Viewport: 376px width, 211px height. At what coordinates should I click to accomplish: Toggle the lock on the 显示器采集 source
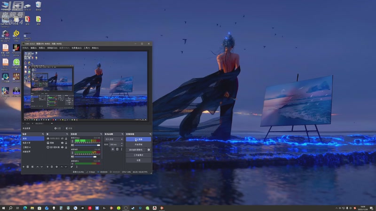pos(66,147)
